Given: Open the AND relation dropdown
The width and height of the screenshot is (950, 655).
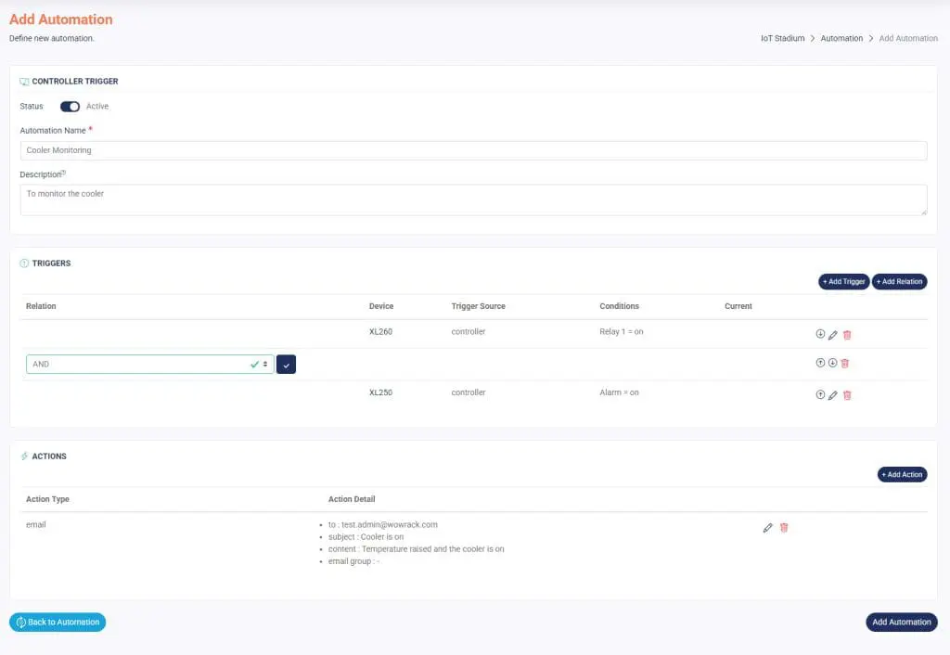Looking at the screenshot, I should (x=149, y=365).
